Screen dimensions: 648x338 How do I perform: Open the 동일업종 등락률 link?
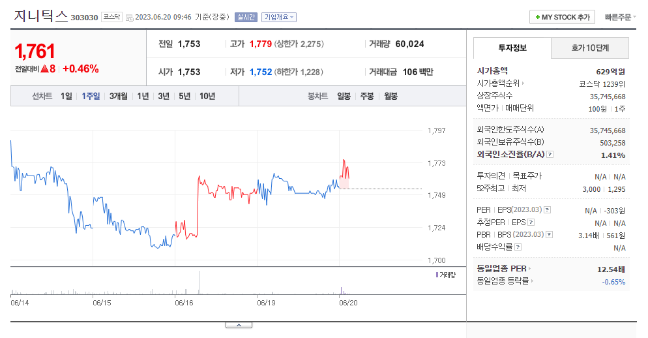[x=503, y=281]
